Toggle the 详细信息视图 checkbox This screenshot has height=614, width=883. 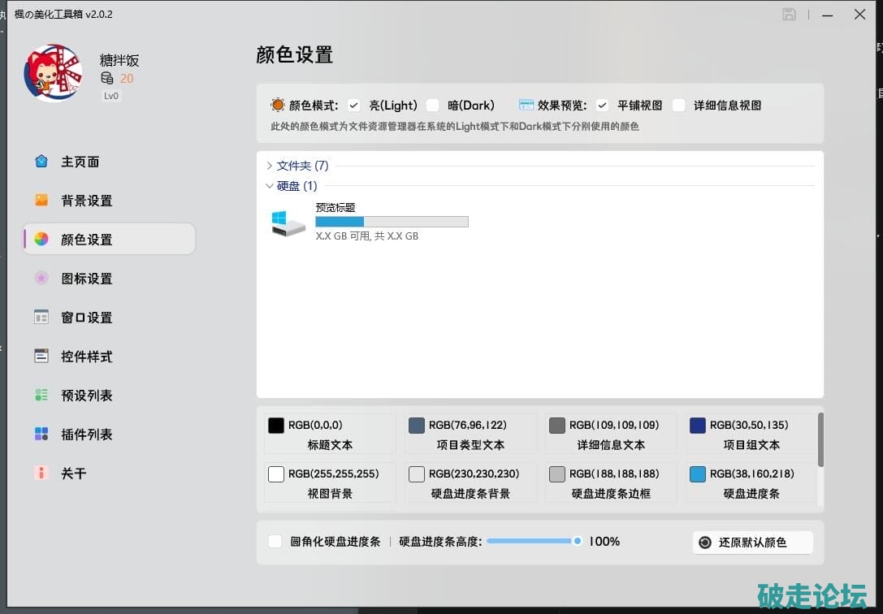pos(679,106)
